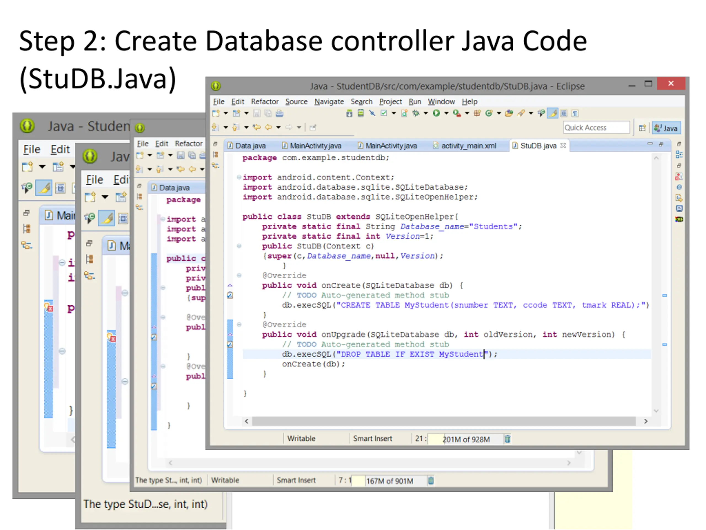The image size is (706, 530).
Task: Click the Last Edit Location arrow icon
Action: click(256, 128)
